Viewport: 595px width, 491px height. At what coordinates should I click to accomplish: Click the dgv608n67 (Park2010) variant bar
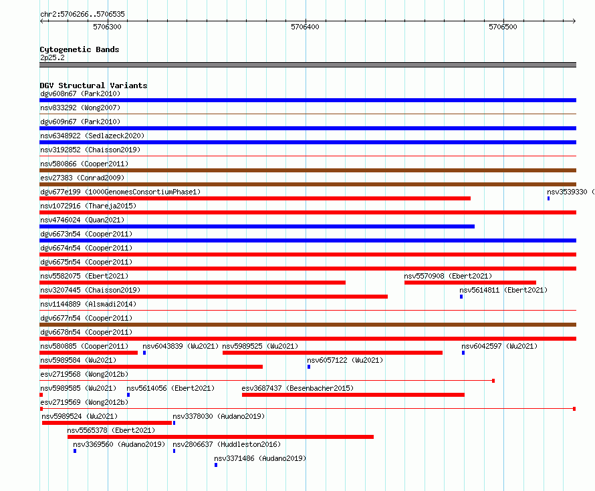308,100
